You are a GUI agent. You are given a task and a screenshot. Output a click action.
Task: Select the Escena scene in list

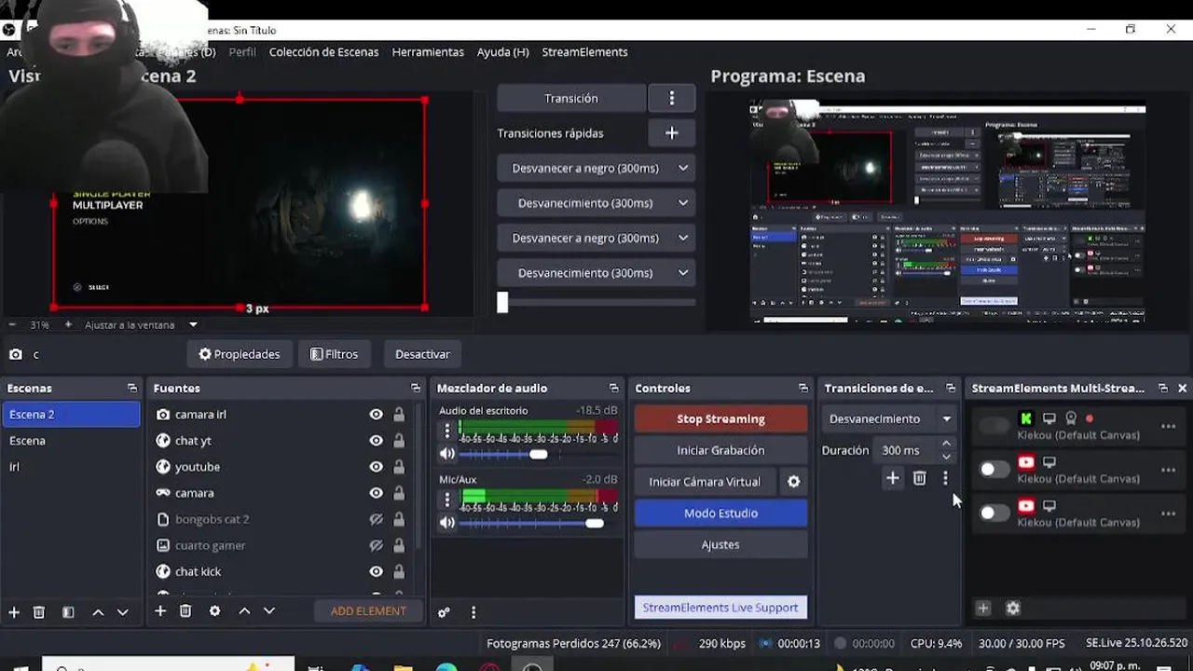coord(71,441)
